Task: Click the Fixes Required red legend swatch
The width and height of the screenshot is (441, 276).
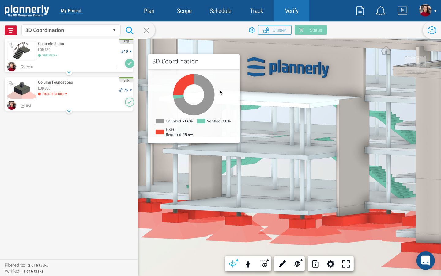Action: (x=160, y=132)
